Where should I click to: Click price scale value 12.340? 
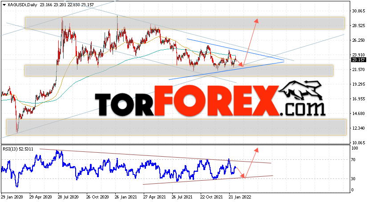(358, 128)
